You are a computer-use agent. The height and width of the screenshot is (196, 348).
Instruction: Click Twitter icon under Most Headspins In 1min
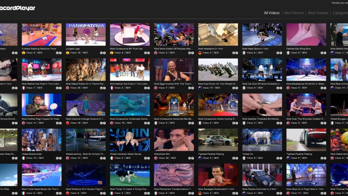point(234,53)
